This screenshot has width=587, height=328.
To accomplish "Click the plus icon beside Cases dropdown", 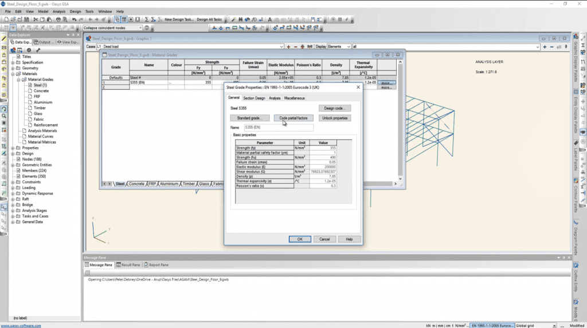I will (x=288, y=47).
